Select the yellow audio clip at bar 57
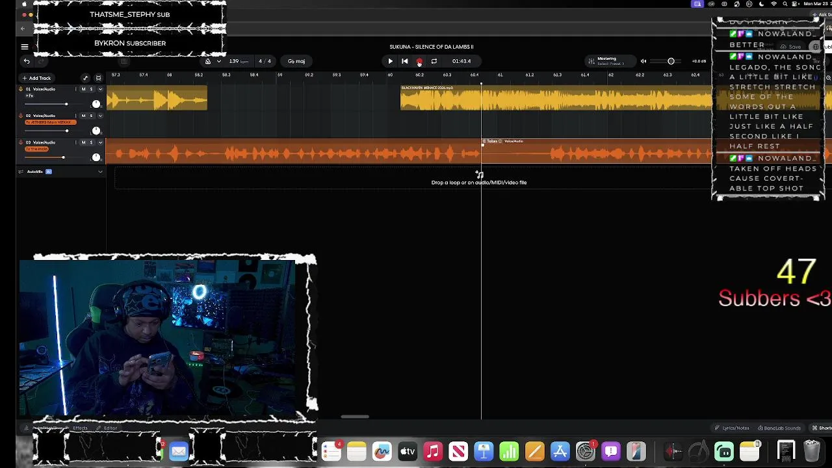The width and height of the screenshot is (832, 468). click(157, 98)
